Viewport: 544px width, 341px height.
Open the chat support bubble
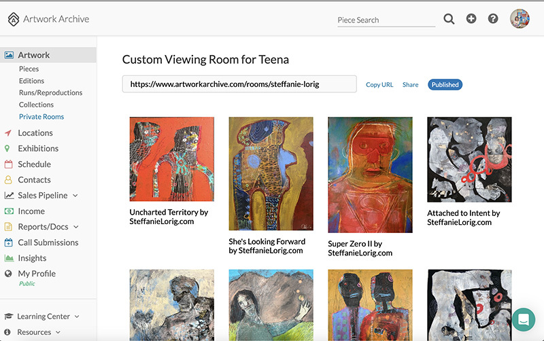point(524,319)
